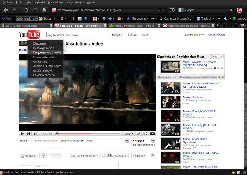
Task: Click the Subir link
Action: pos(145,35)
